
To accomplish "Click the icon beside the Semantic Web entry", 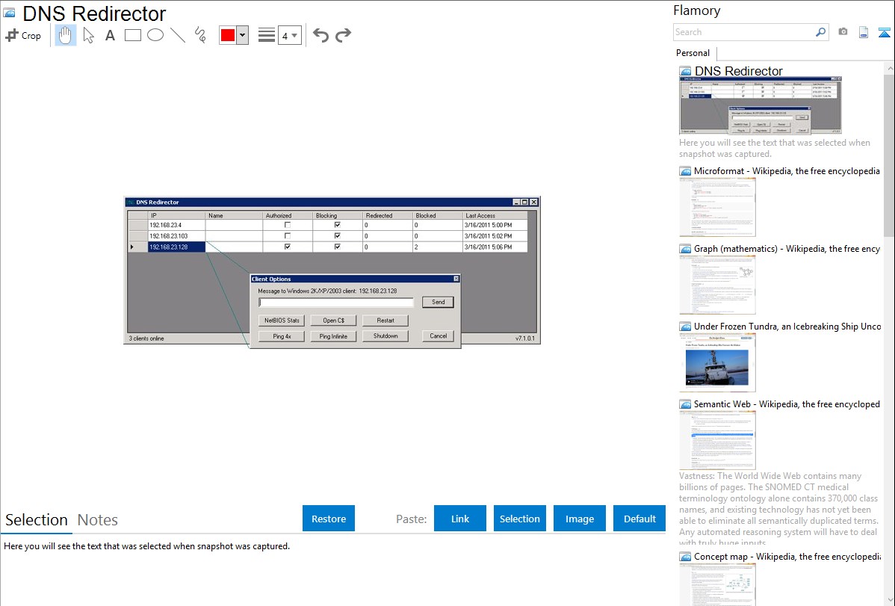I will [685, 404].
